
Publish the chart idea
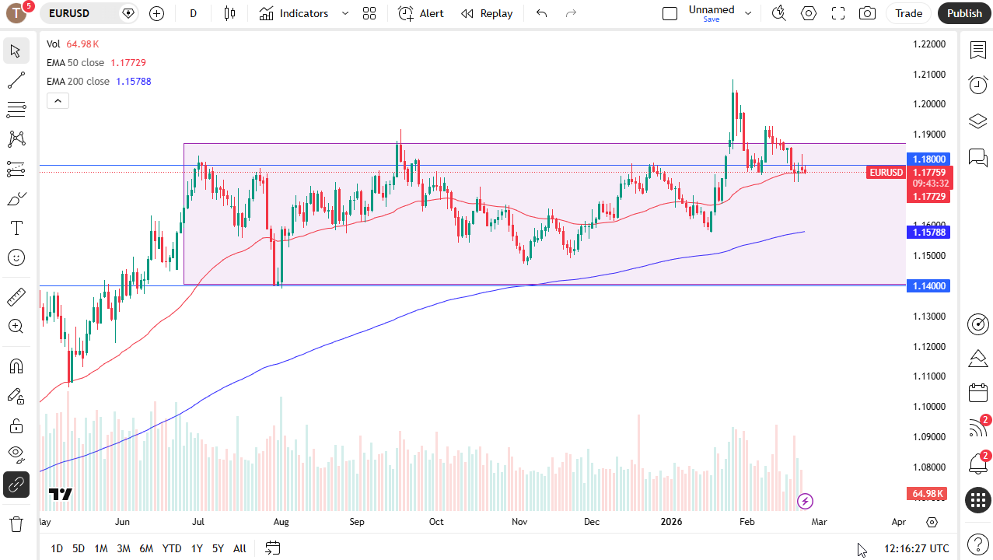tap(964, 13)
